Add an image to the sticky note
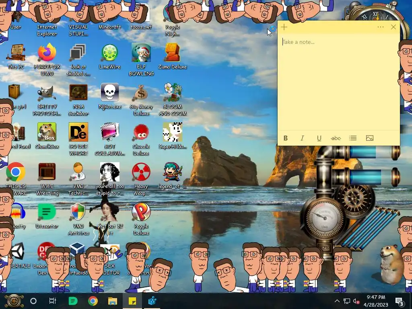Image resolution: width=412 pixels, height=309 pixels. (370, 138)
